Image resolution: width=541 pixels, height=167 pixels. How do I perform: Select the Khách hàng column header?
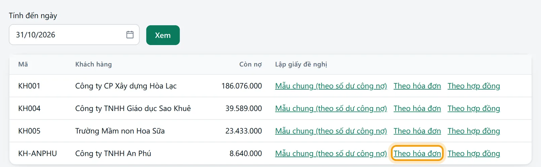pyautogui.click(x=94, y=64)
